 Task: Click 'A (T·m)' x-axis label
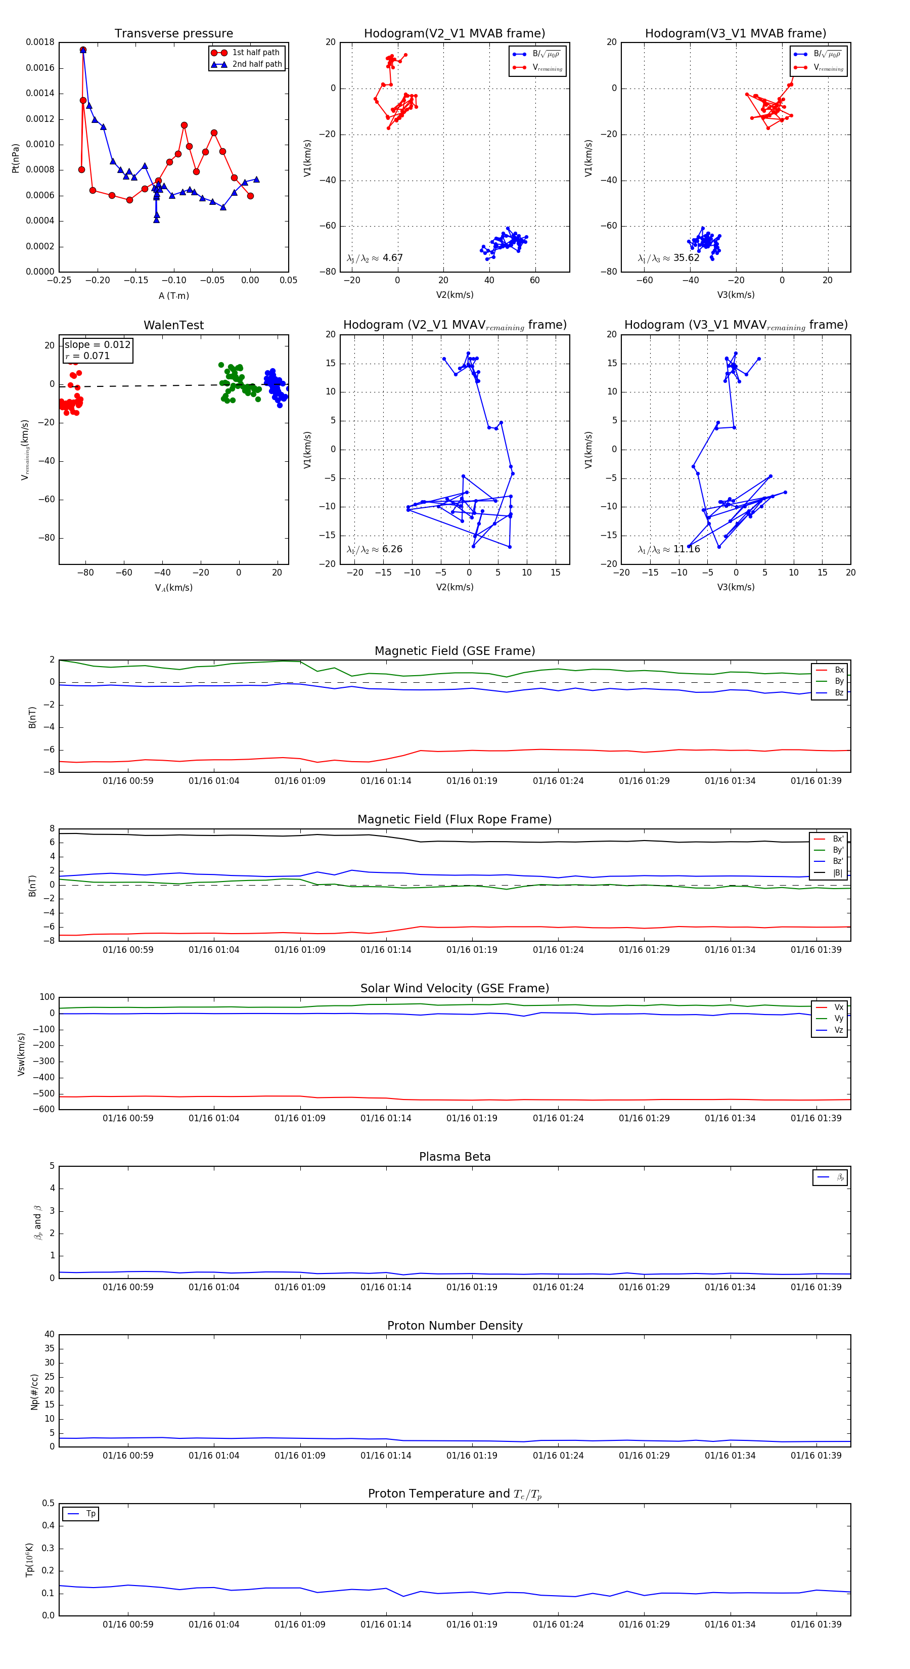coord(173,295)
